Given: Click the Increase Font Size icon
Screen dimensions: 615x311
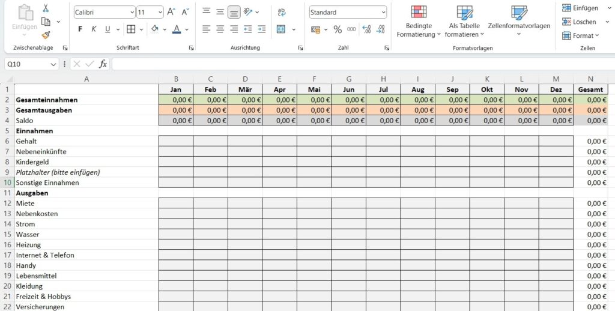Looking at the screenshot, I should tap(172, 12).
